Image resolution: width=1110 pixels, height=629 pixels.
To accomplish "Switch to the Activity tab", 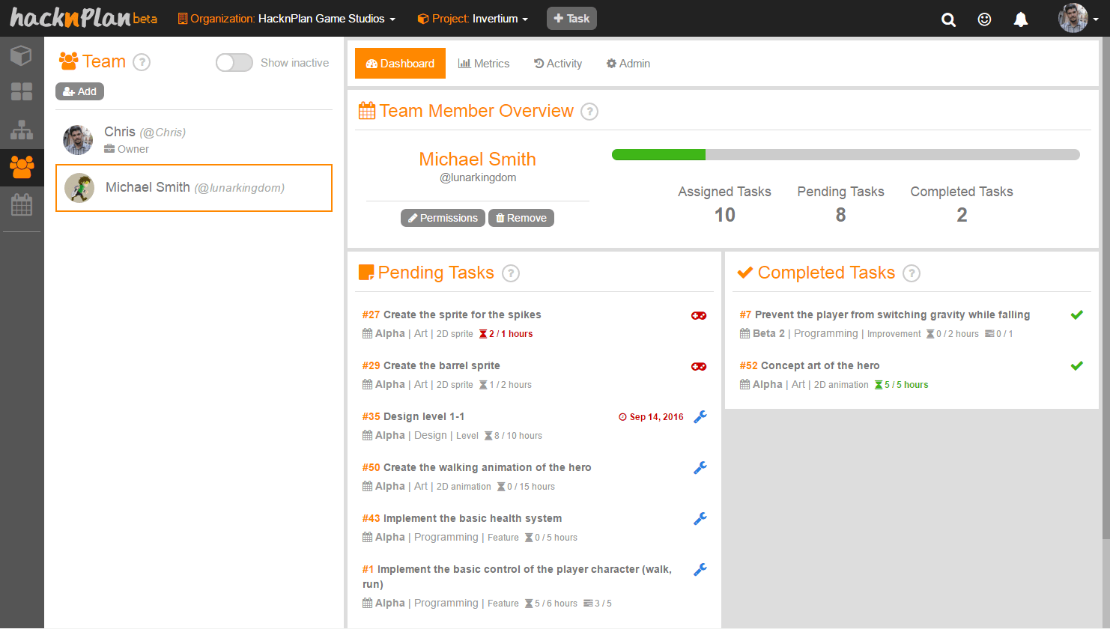I will tap(558, 64).
